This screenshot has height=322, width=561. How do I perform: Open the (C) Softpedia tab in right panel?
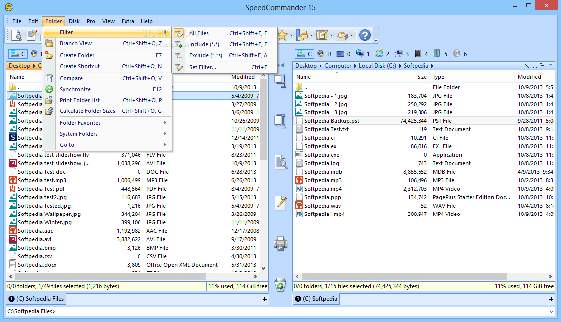316,299
